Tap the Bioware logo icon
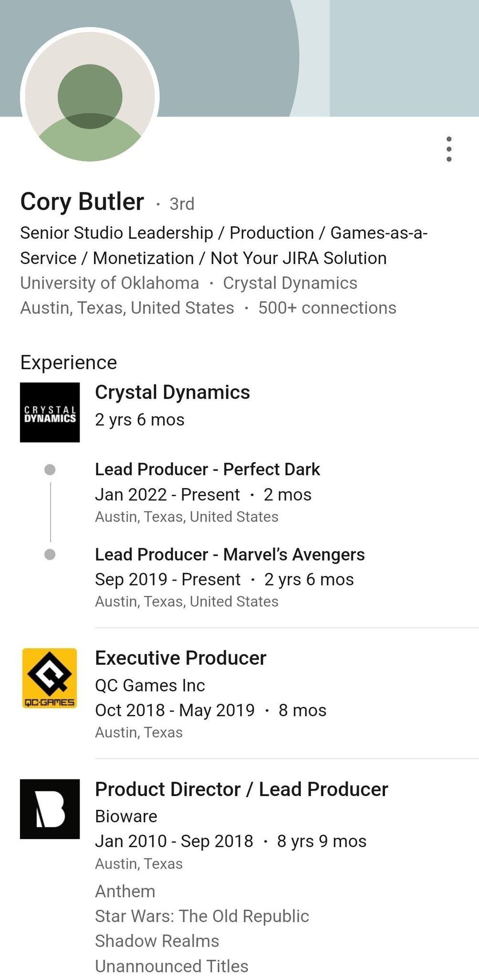 click(50, 809)
